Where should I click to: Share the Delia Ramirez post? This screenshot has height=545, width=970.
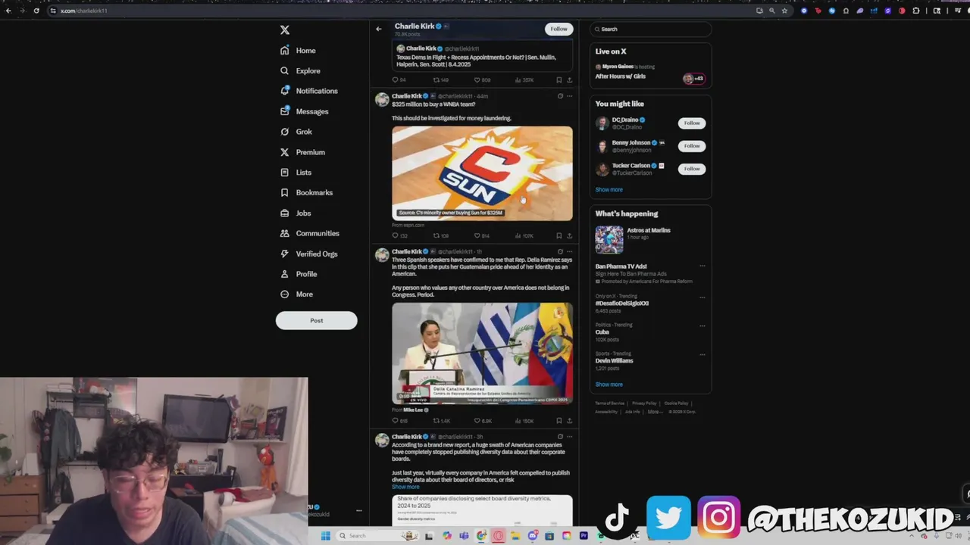pos(569,421)
